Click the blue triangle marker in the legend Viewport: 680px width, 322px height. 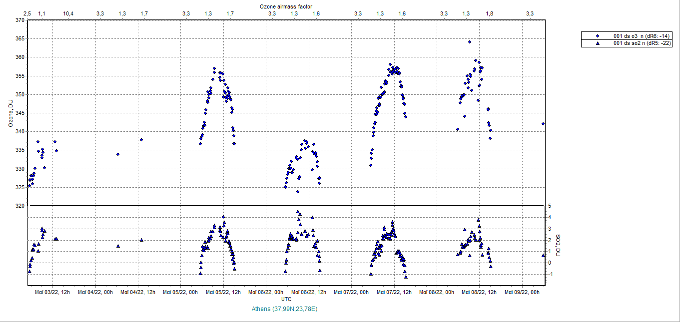pyautogui.click(x=597, y=43)
